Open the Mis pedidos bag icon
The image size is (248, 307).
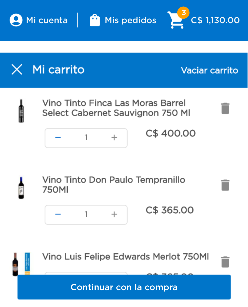pyautogui.click(x=95, y=20)
